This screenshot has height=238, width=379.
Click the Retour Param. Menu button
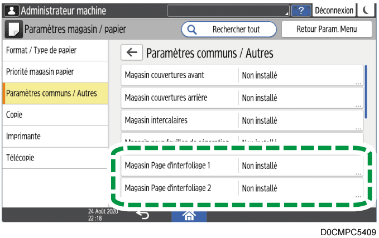pyautogui.click(x=327, y=29)
